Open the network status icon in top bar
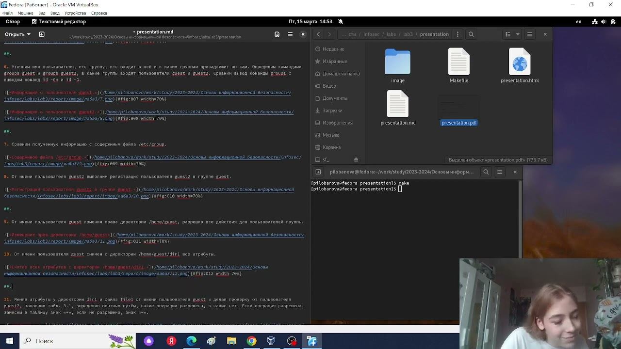Viewport: 621px width, 349px height. (595, 22)
